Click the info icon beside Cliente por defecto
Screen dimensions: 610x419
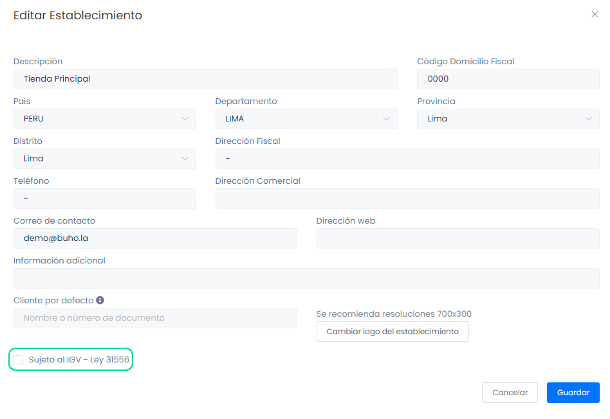pos(100,300)
